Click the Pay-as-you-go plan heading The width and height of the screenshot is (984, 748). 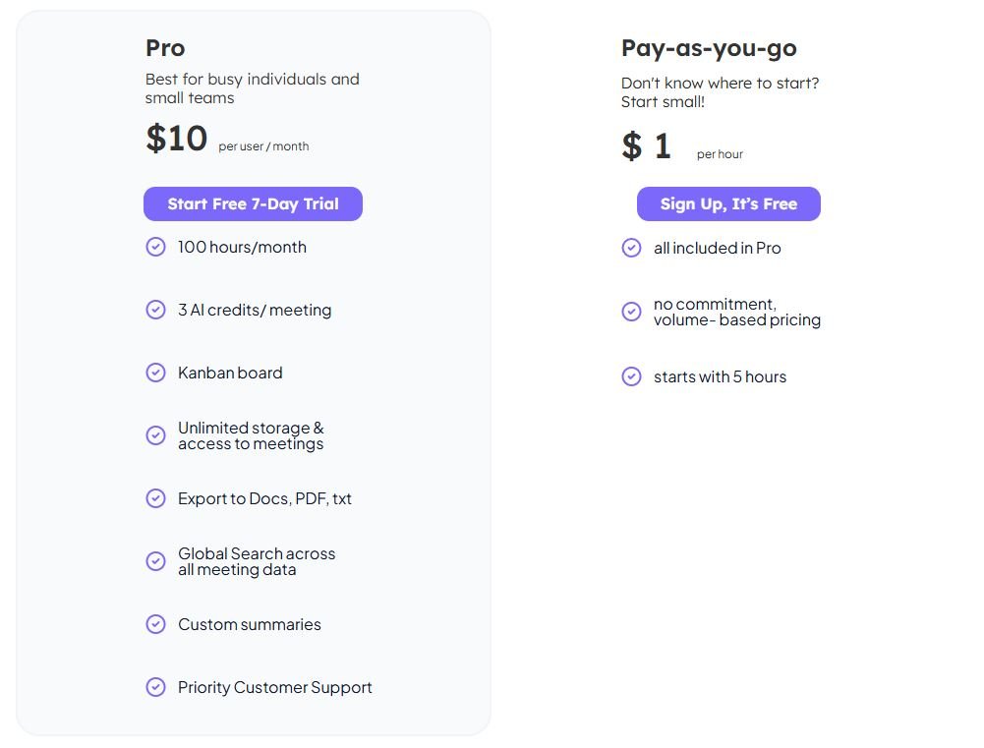coord(709,47)
